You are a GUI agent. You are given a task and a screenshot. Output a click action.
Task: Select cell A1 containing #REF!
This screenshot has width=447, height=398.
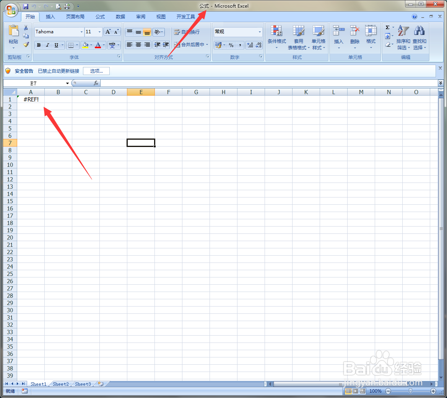click(31, 99)
